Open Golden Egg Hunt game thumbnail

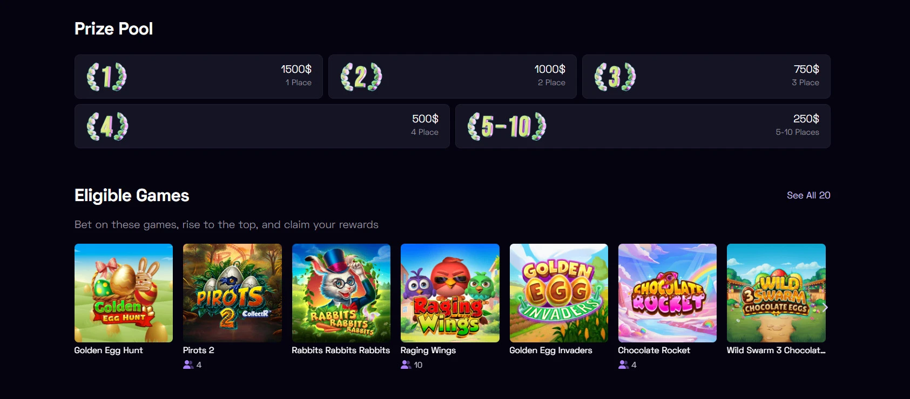(124, 293)
